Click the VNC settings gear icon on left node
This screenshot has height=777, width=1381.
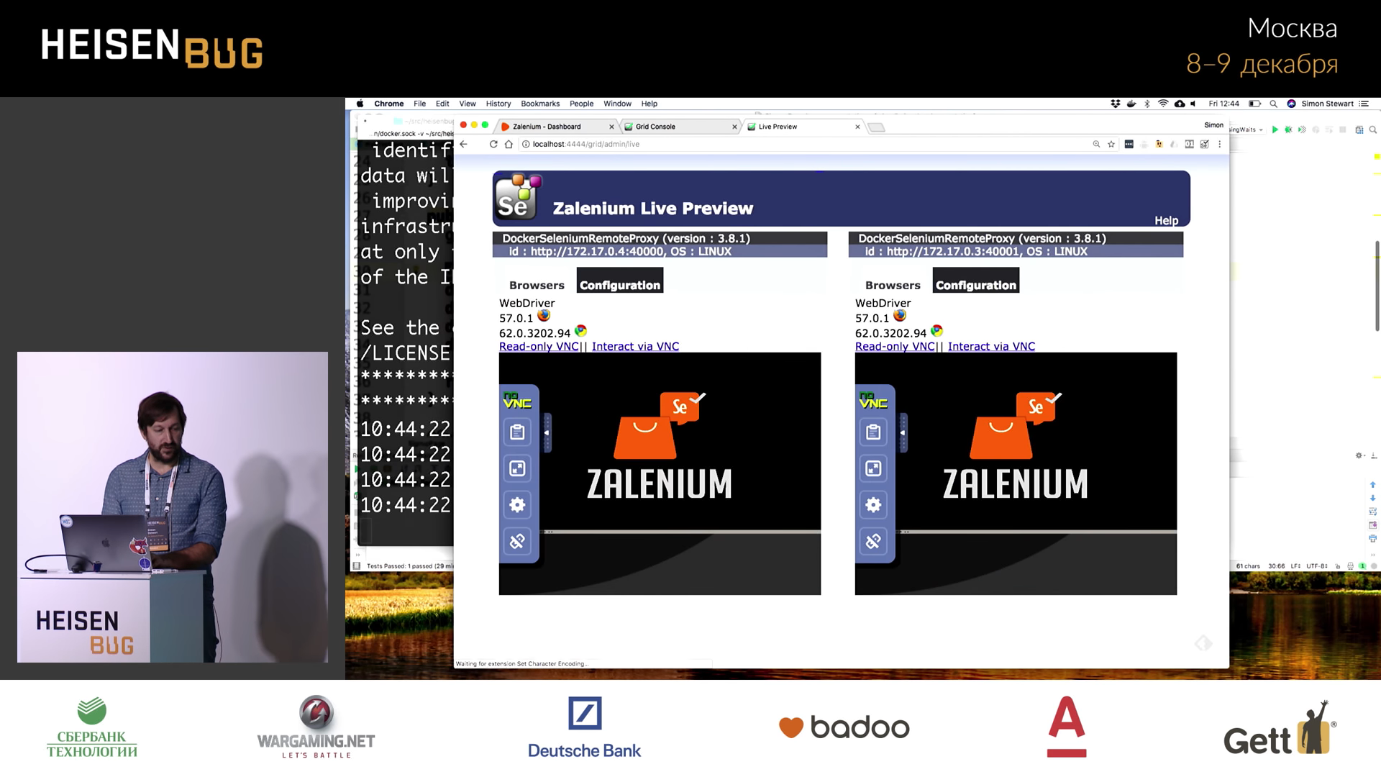click(518, 505)
